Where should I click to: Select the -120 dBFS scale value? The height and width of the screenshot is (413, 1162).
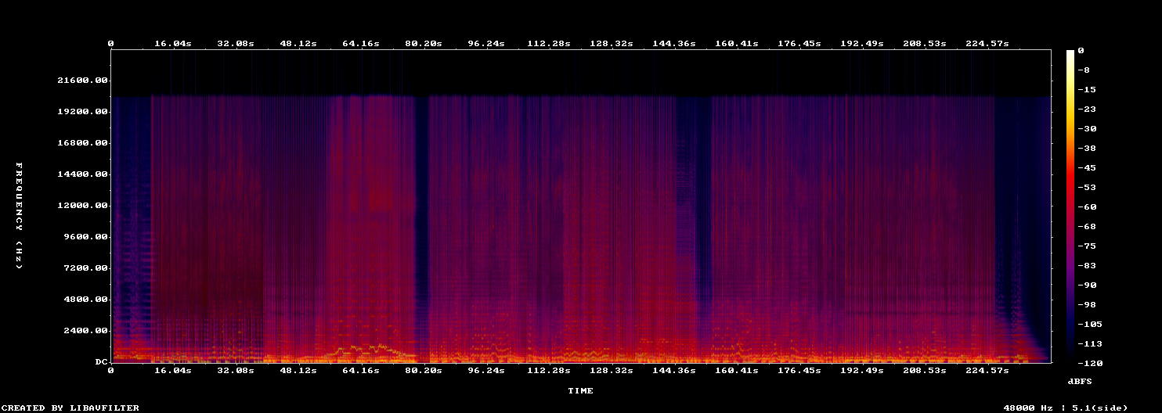click(1090, 363)
